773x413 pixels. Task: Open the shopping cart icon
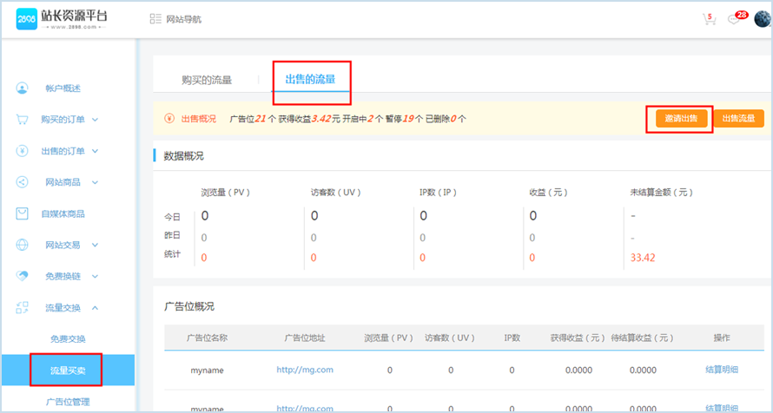click(708, 19)
